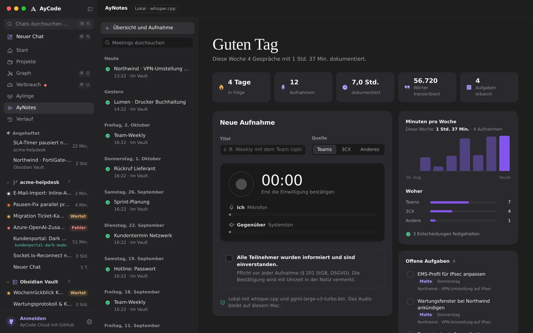Open the Verlauf history icon
Screen dimensions: 533x333
pyautogui.click(x=10, y=119)
